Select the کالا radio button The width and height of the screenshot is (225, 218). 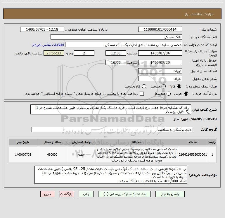coord(179,86)
